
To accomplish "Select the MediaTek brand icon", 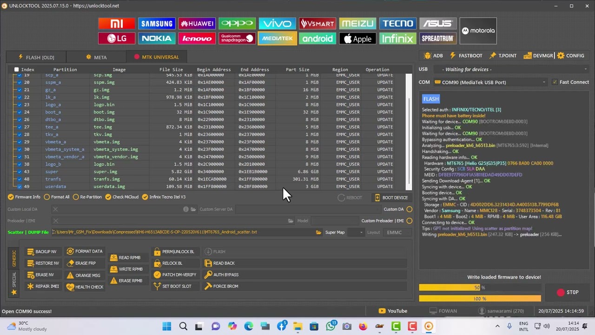I will click(x=277, y=39).
